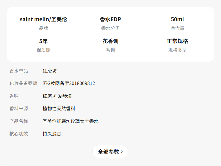Select the 香水单品 row label
Image resolution: width=221 pixels, height=166 pixels.
point(19,71)
